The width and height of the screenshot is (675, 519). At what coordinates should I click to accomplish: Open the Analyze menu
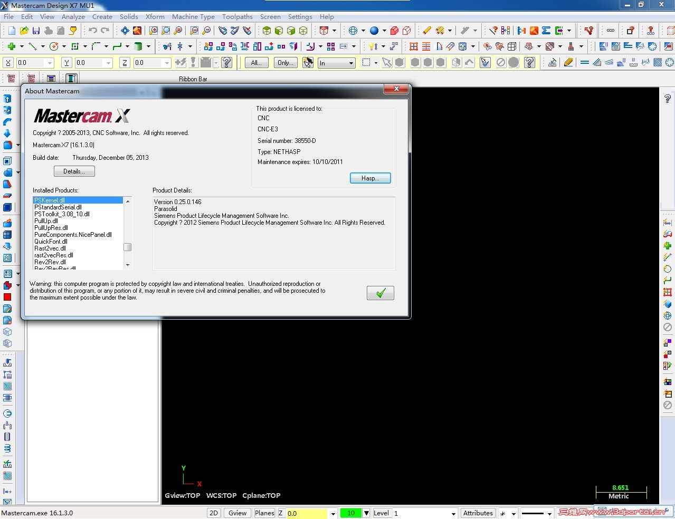tap(73, 17)
